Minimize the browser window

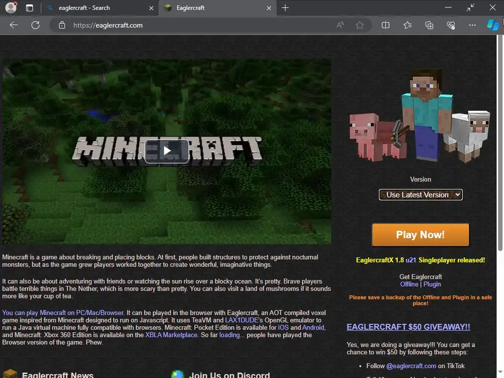[448, 7]
